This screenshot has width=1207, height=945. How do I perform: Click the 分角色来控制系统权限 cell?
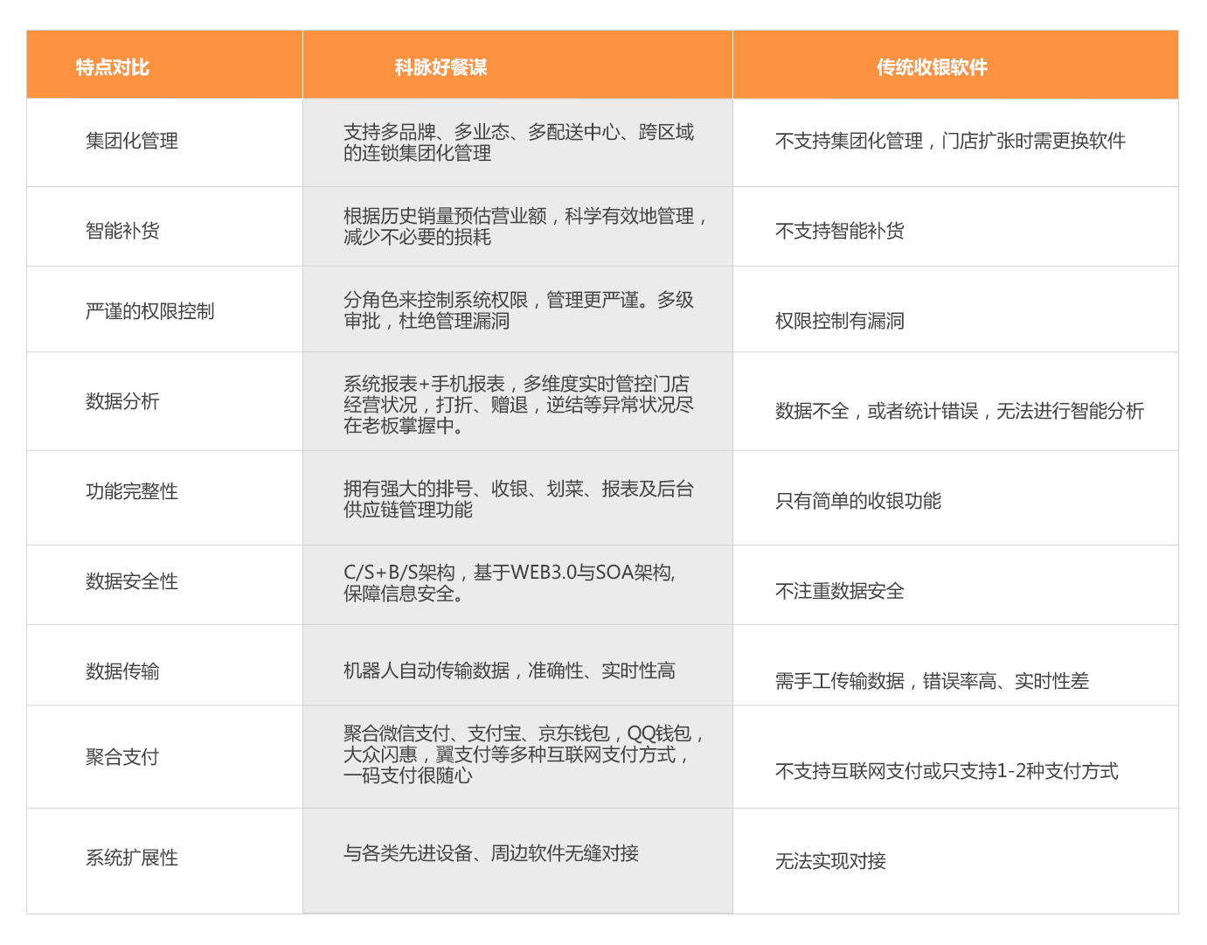tap(517, 309)
